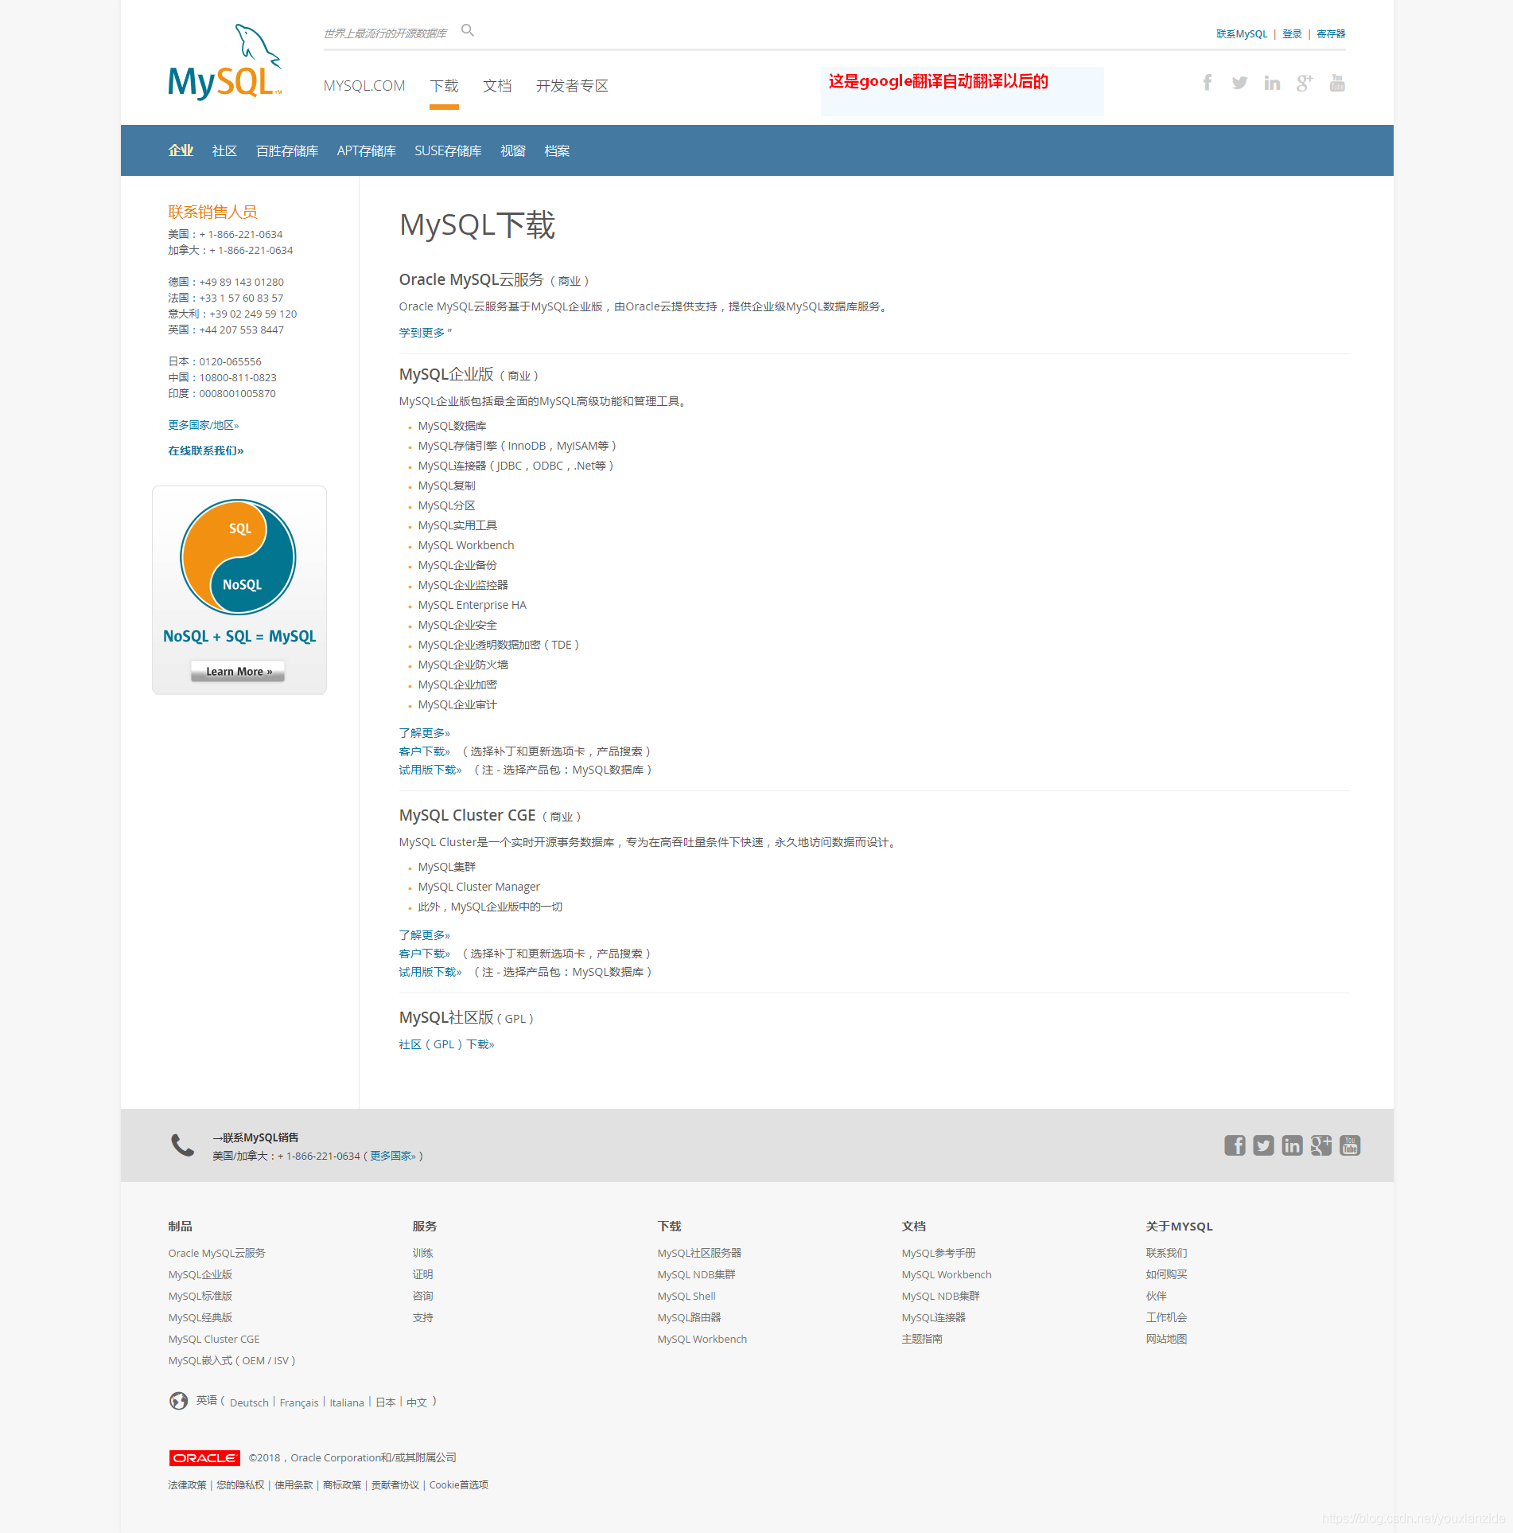The height and width of the screenshot is (1533, 1513).
Task: Focus the search input field
Action: point(387,33)
